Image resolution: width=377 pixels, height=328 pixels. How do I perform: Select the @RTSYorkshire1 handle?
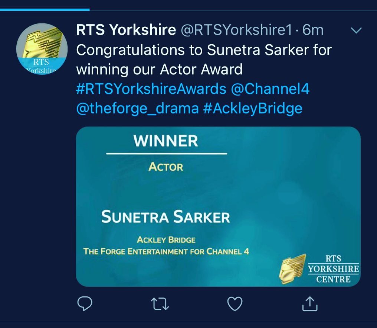point(237,30)
